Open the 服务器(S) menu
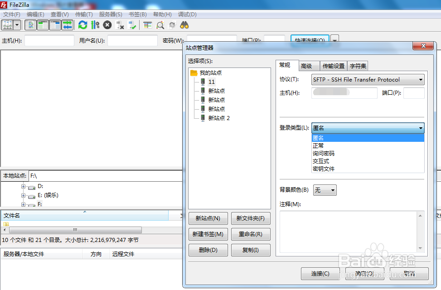This screenshot has height=290, width=441. (111, 14)
